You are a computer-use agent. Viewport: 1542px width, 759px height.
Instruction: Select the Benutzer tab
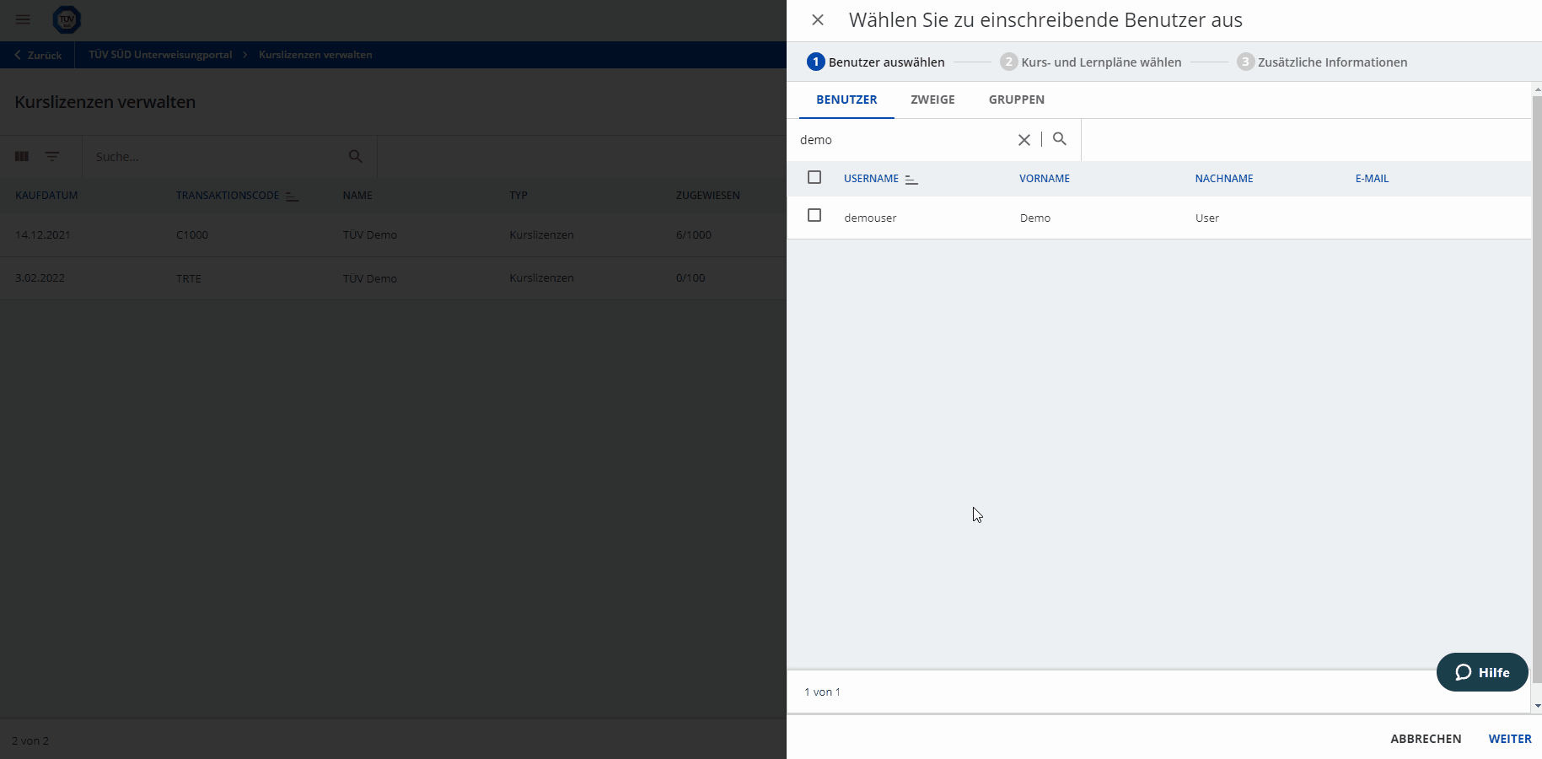[x=846, y=100]
